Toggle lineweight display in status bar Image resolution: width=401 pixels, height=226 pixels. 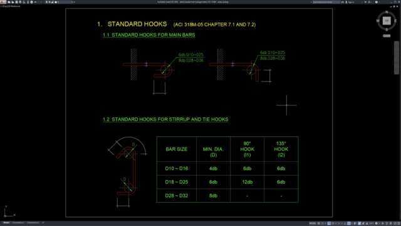[x=355, y=223]
